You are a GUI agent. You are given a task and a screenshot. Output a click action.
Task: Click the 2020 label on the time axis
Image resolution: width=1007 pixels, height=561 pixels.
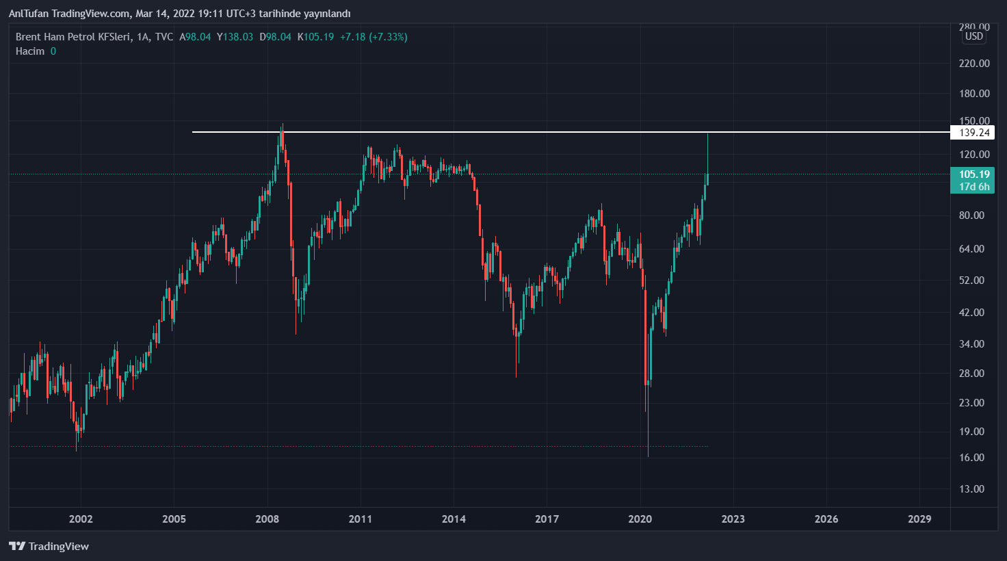(640, 519)
